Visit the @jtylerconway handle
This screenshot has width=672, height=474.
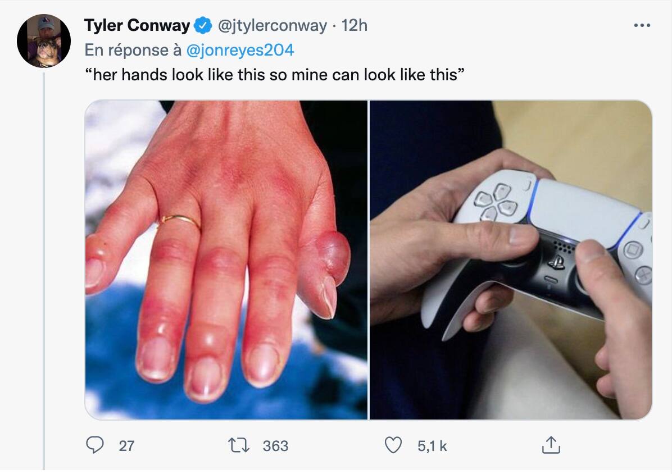click(273, 26)
